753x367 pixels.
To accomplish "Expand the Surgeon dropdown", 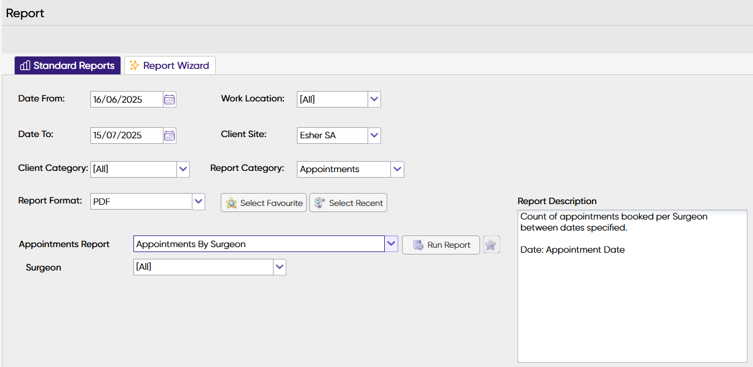I will click(x=280, y=267).
